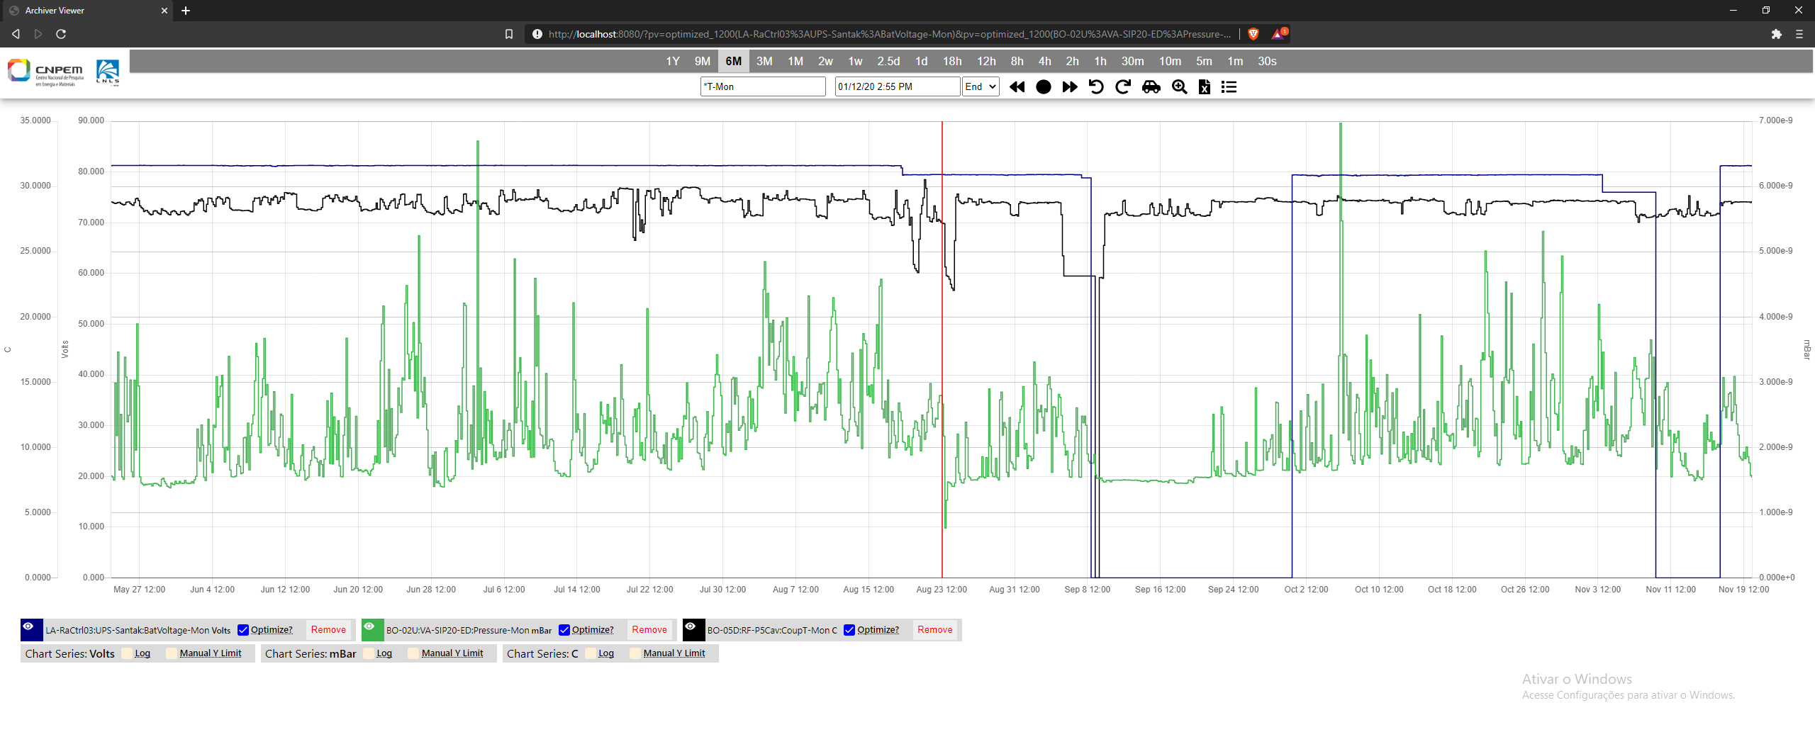Export data with the Excel file icon

tap(1204, 86)
